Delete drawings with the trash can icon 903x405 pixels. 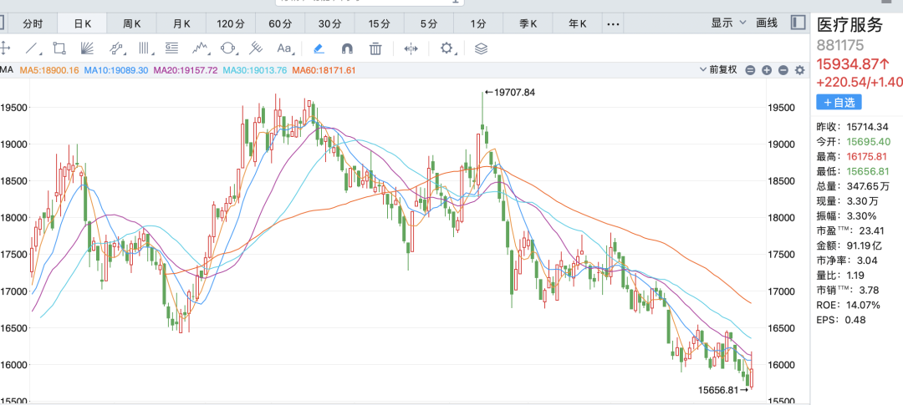click(375, 48)
